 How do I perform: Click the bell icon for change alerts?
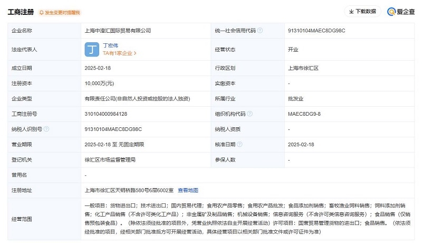pos(42,13)
